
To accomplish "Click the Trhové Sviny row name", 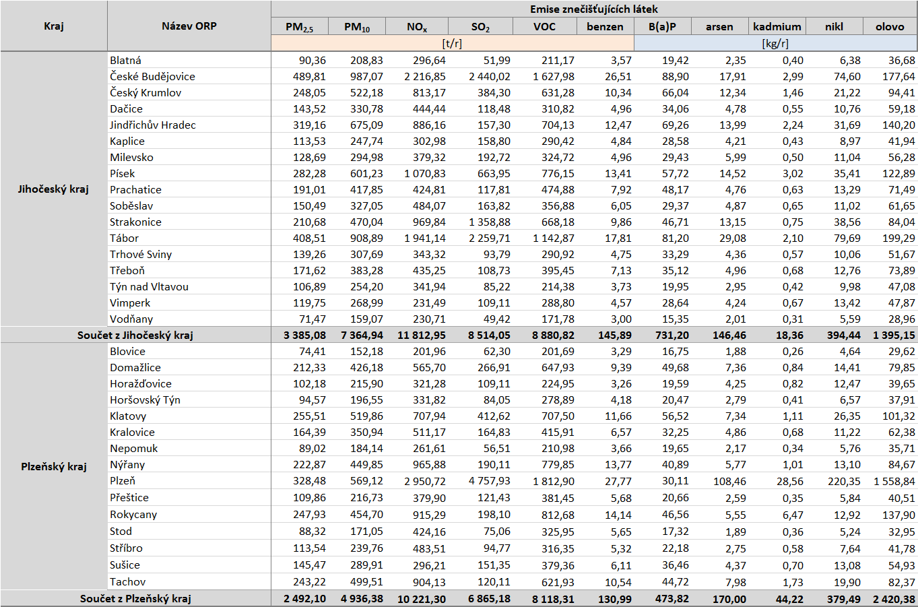I will pos(141,255).
